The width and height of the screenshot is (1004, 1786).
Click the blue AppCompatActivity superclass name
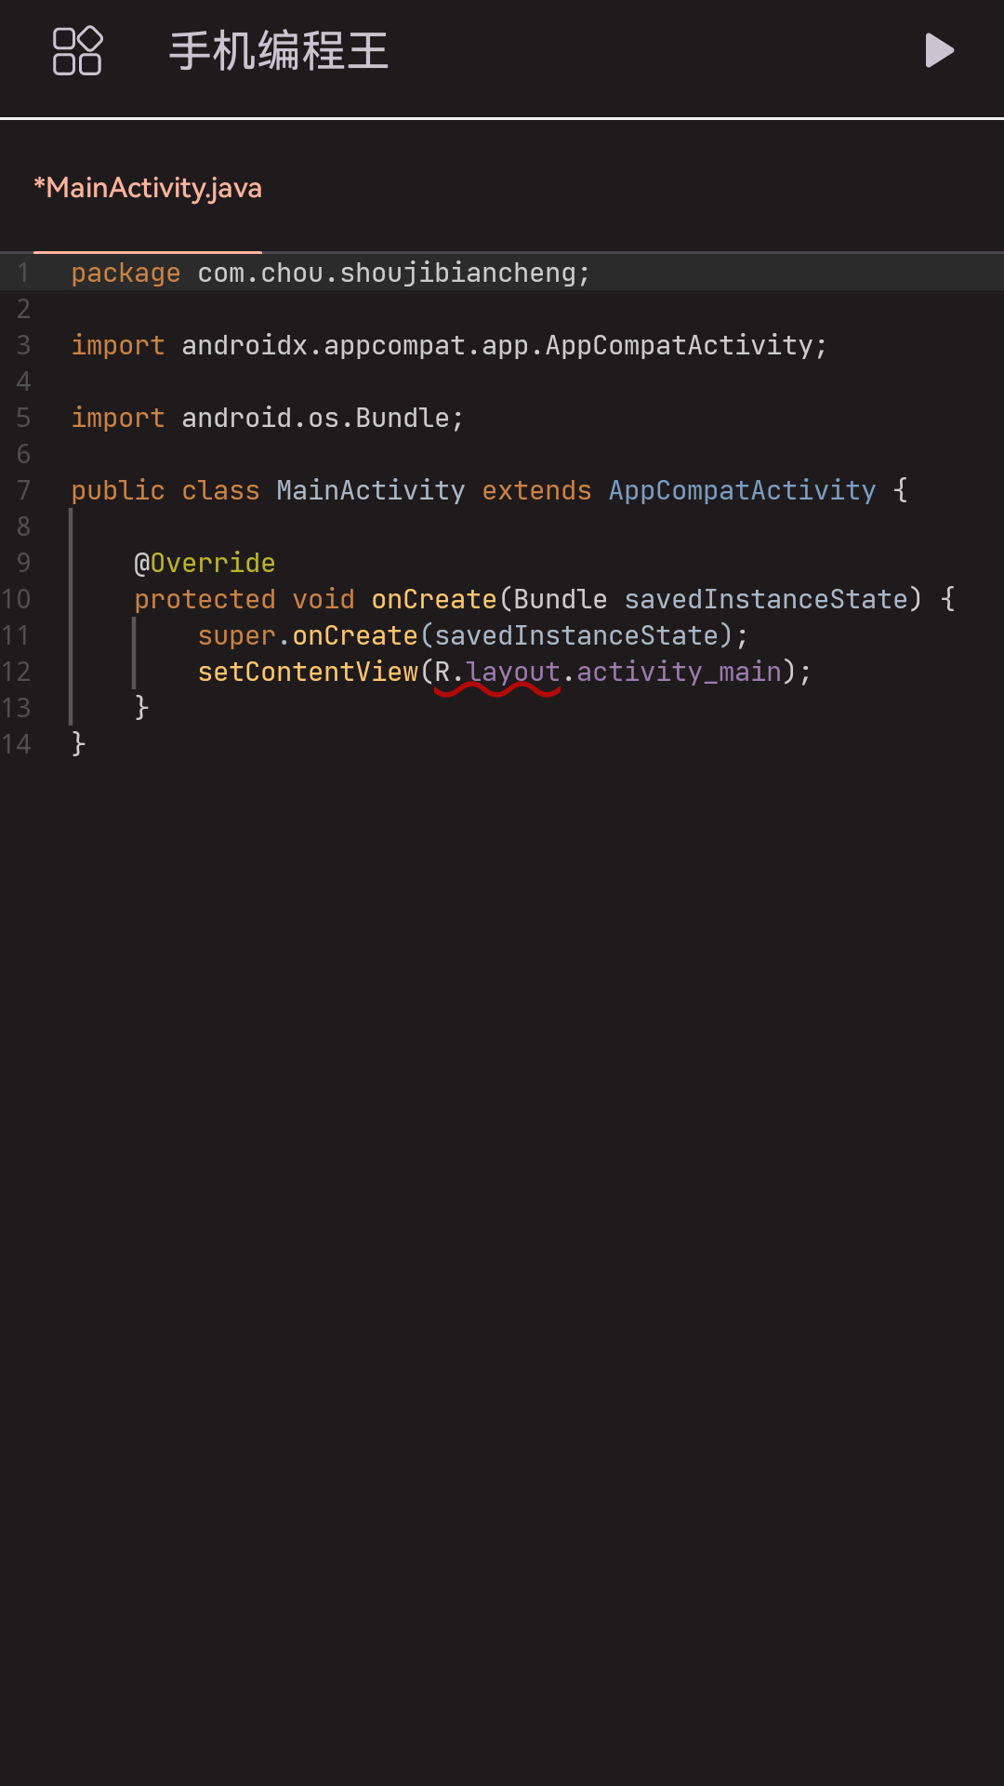(x=742, y=490)
